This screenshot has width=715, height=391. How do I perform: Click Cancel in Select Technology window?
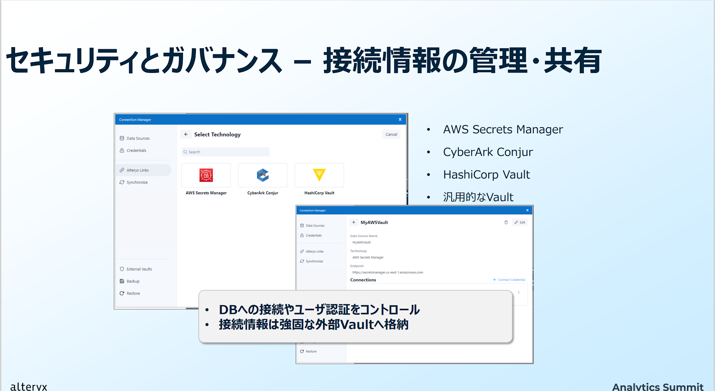pos(391,134)
